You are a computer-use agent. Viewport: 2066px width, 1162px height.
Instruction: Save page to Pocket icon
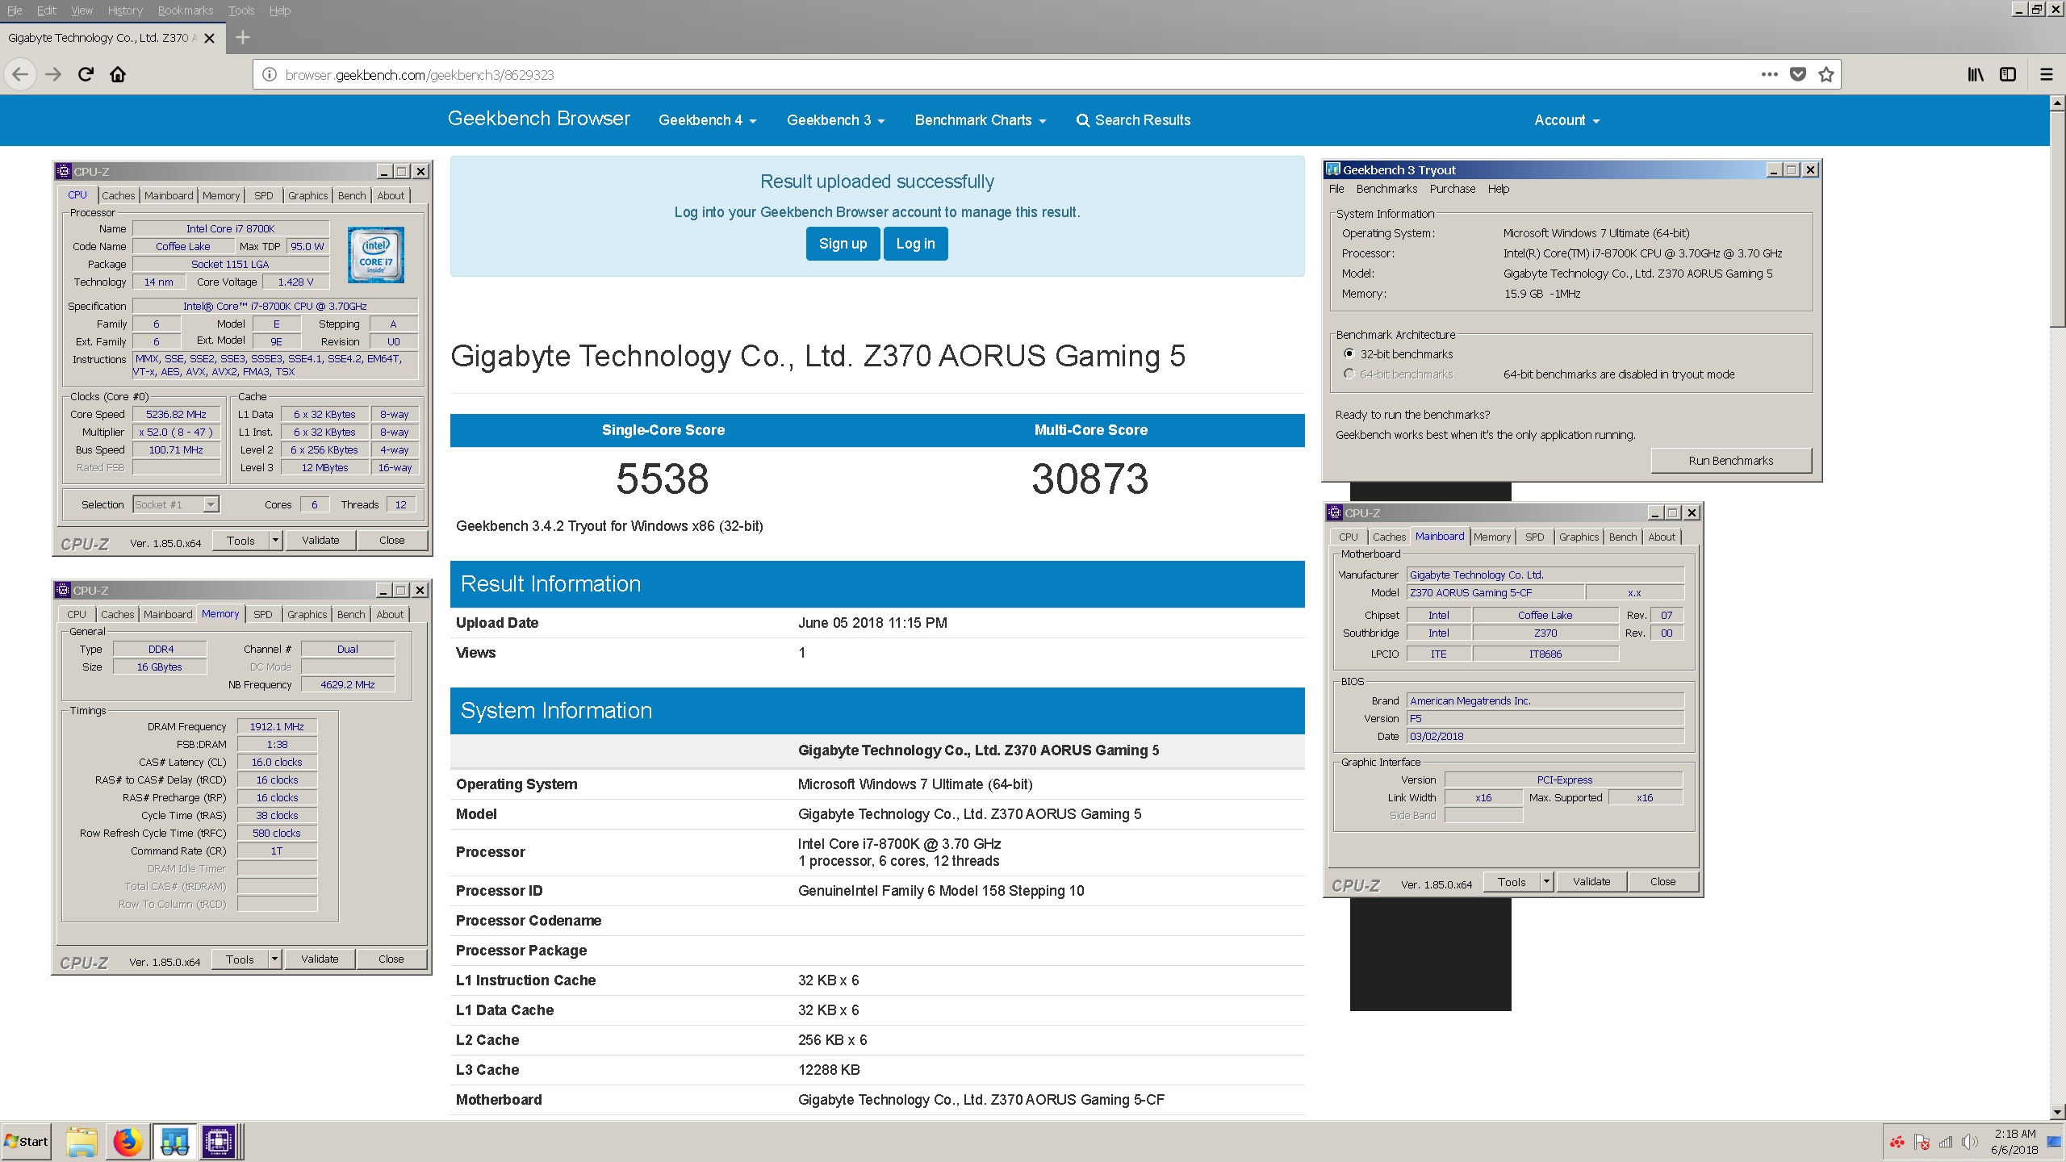[x=1798, y=74]
